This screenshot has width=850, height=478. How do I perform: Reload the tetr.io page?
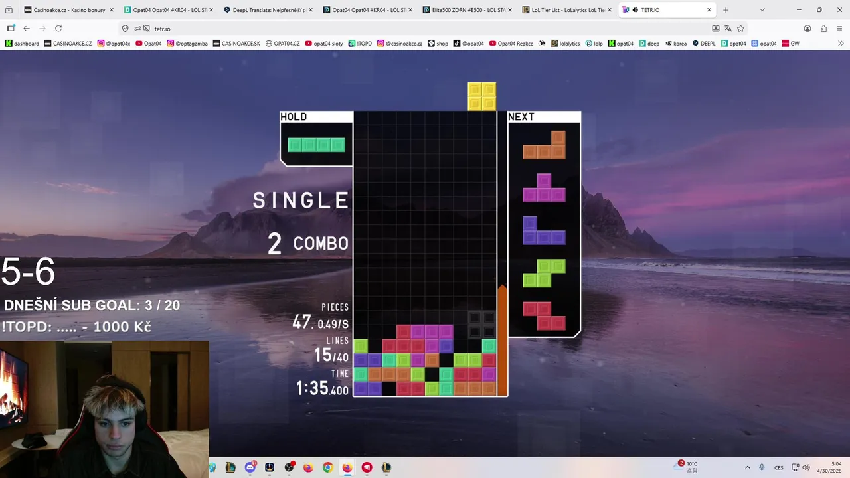point(58,29)
